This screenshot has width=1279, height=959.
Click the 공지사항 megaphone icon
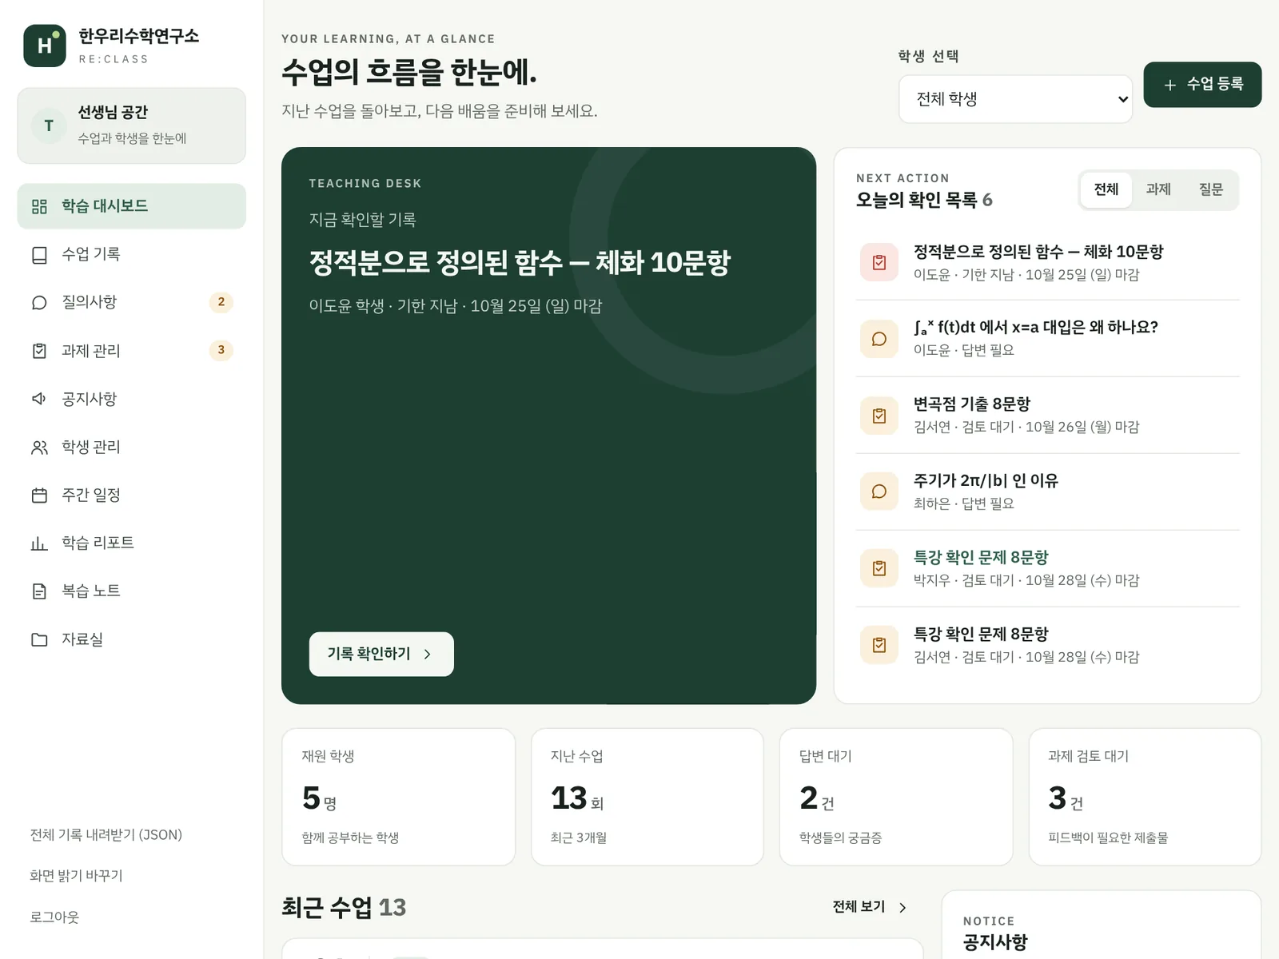coord(39,399)
